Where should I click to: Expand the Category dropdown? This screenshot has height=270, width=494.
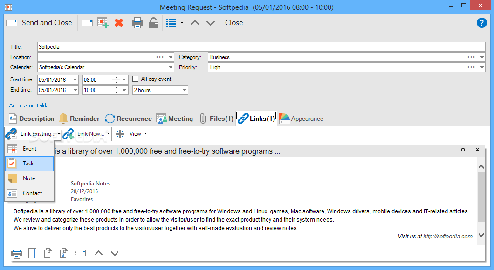pyautogui.click(x=482, y=57)
